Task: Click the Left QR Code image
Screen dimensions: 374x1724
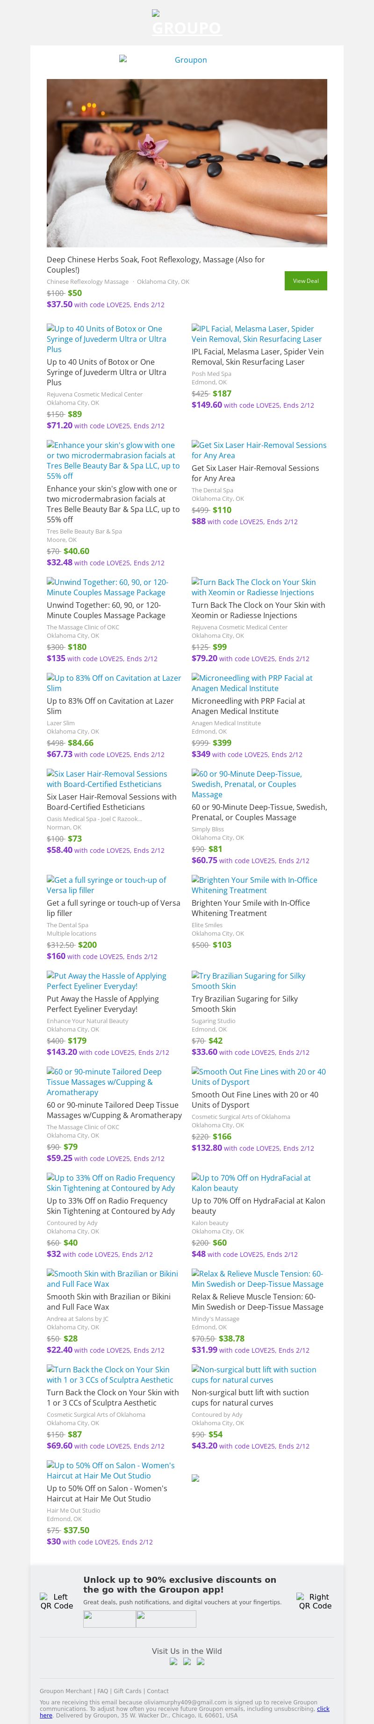Action: click(x=56, y=1601)
